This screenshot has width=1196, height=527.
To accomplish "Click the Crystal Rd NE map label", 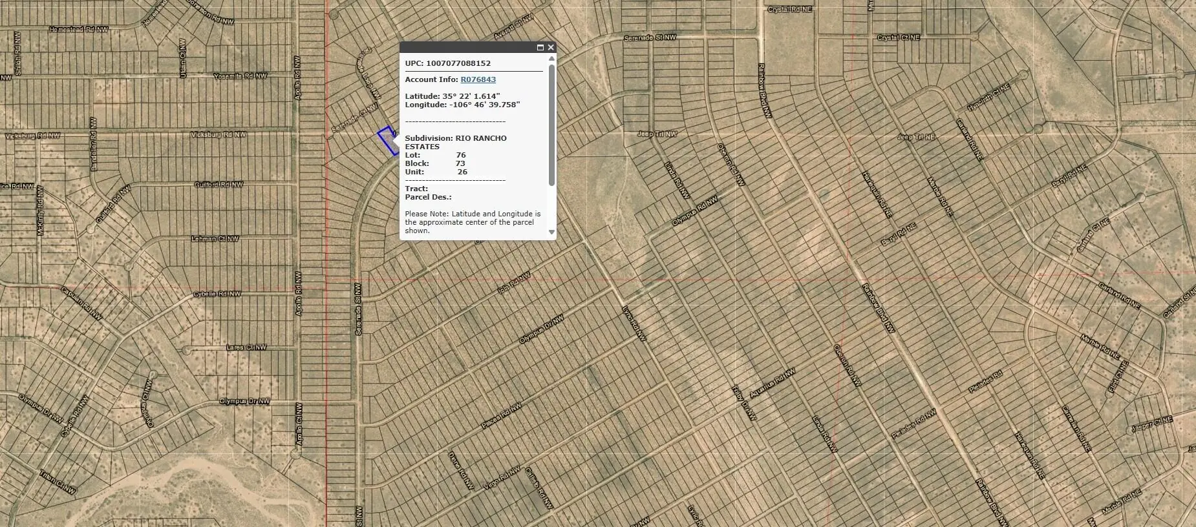I will click(790, 10).
